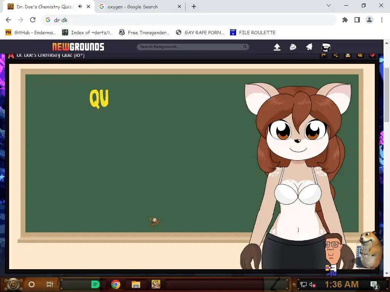Screen dimensions: 390x292
Task: Click the small bee on the chalkboard
Action: [x=154, y=222]
